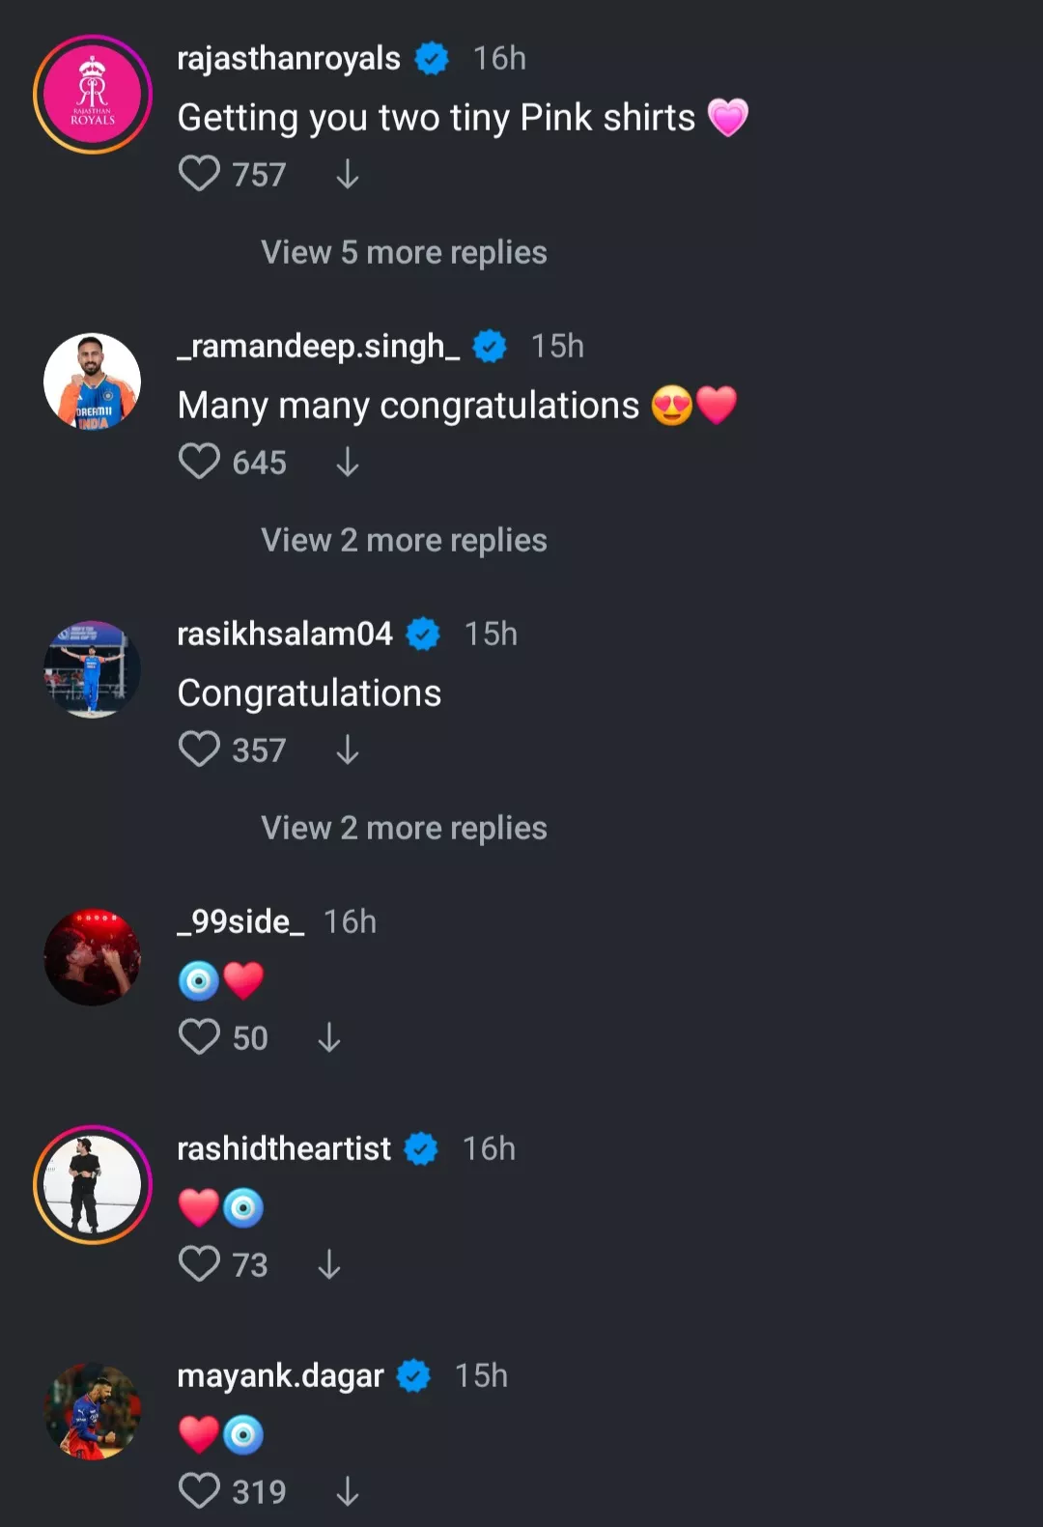Like the _ramandeep.singh_ congratulations comment

tap(200, 462)
